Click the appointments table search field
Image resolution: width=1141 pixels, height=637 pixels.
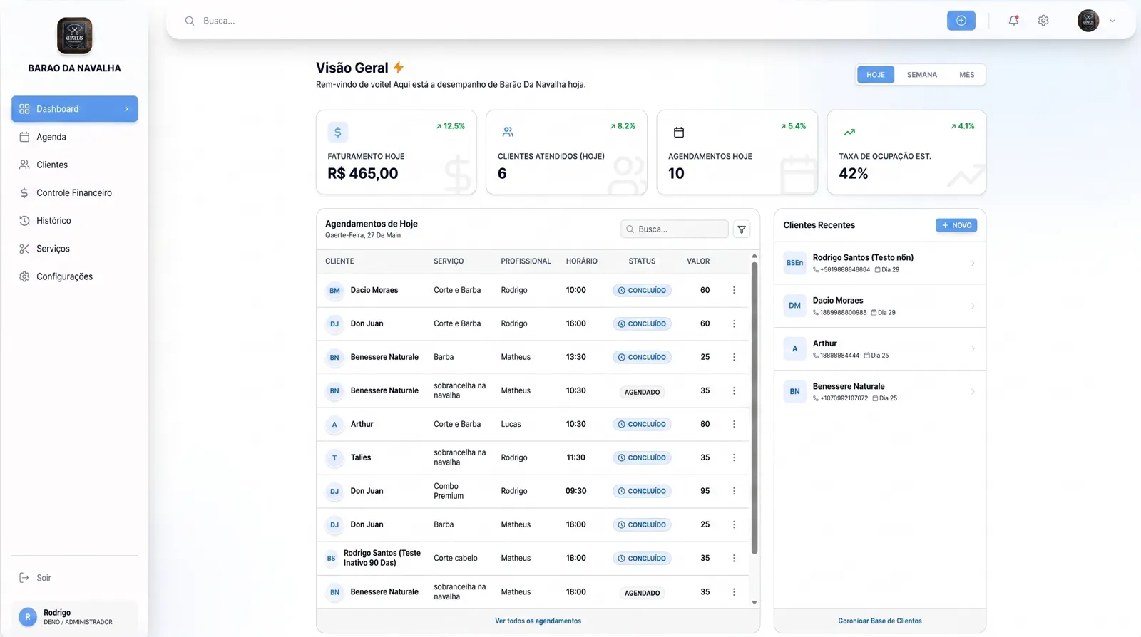click(675, 229)
